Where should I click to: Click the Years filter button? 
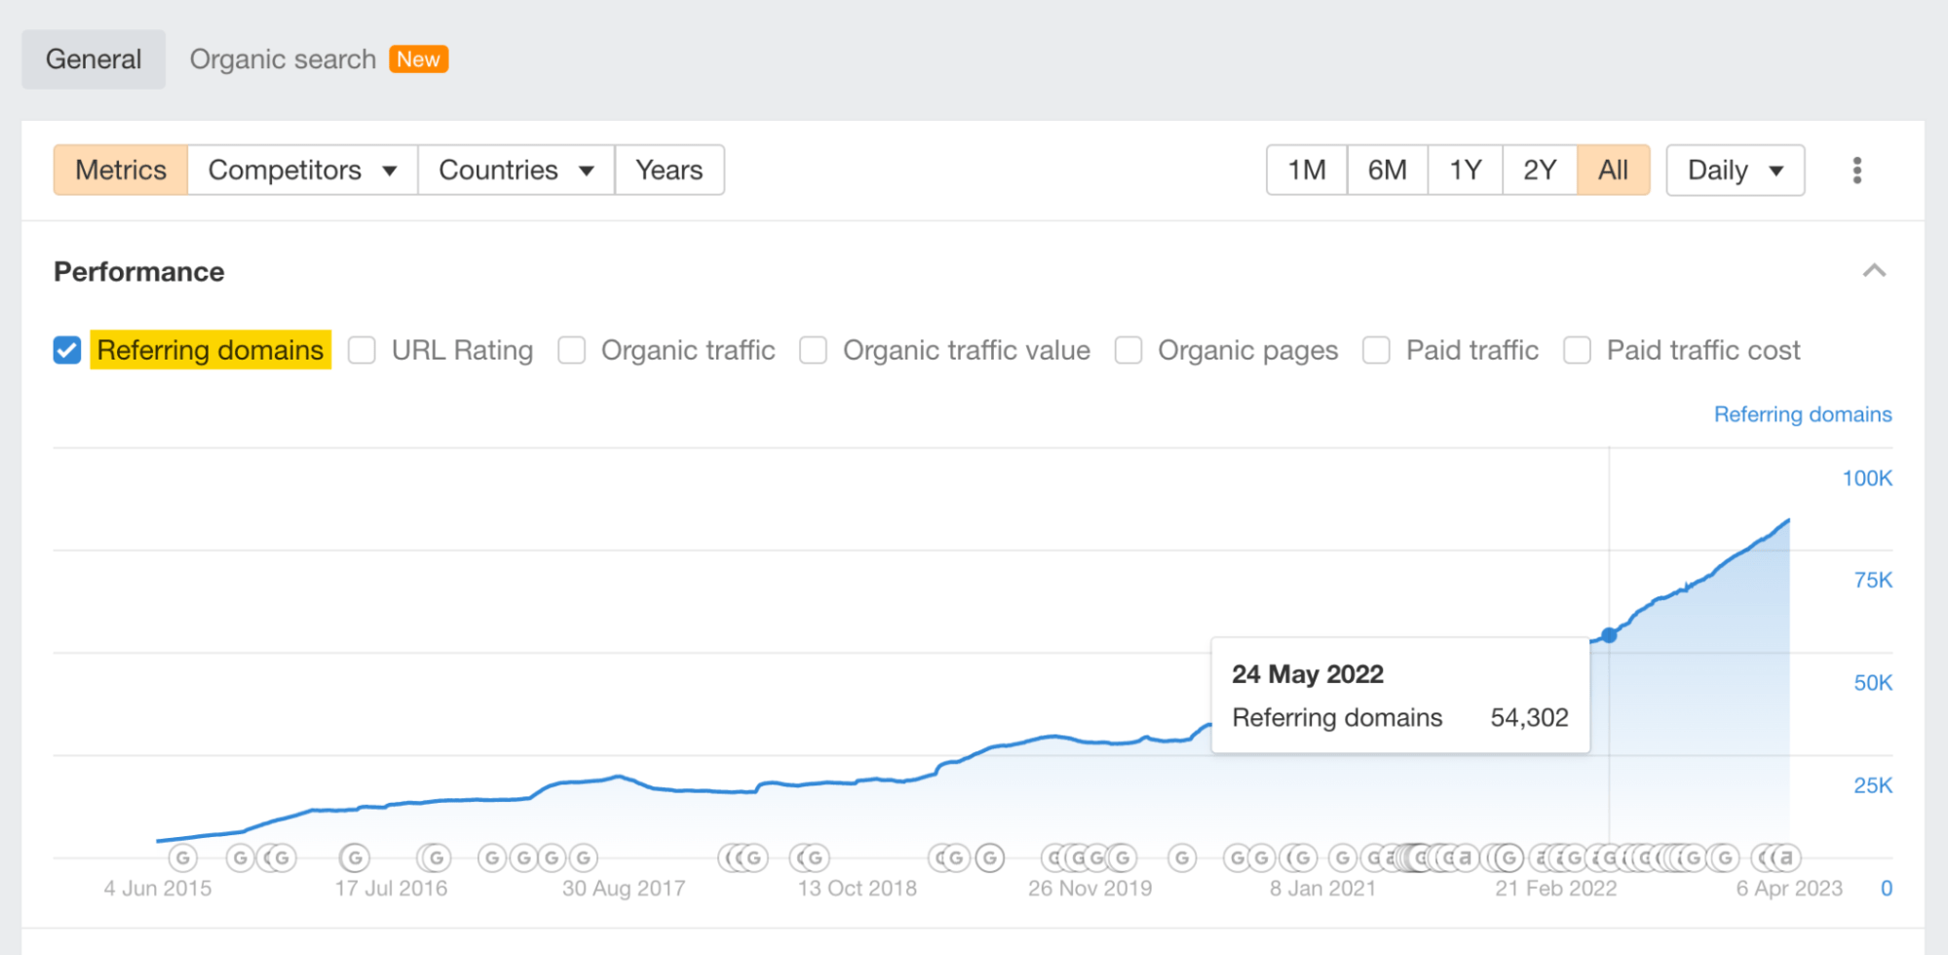[x=669, y=170]
